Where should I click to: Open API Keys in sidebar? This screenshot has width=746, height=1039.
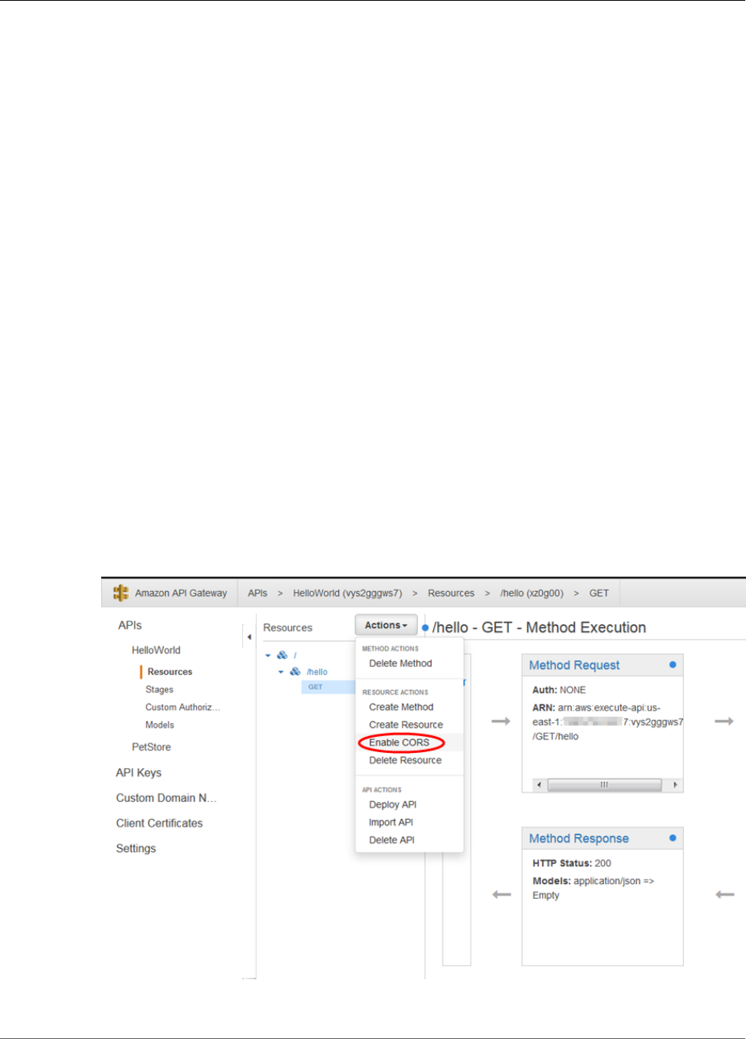[139, 773]
